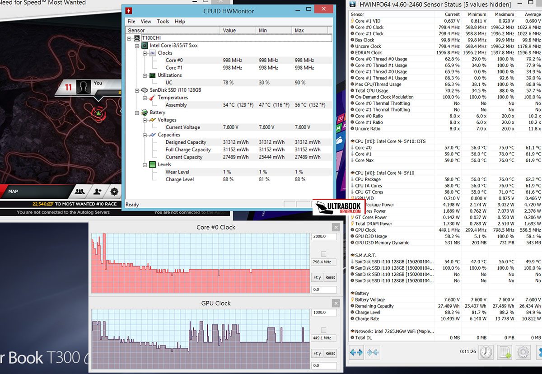Image resolution: width=542 pixels, height=374 pixels.
Task: Click Fit y on GPU Clock graph
Action: (317, 353)
